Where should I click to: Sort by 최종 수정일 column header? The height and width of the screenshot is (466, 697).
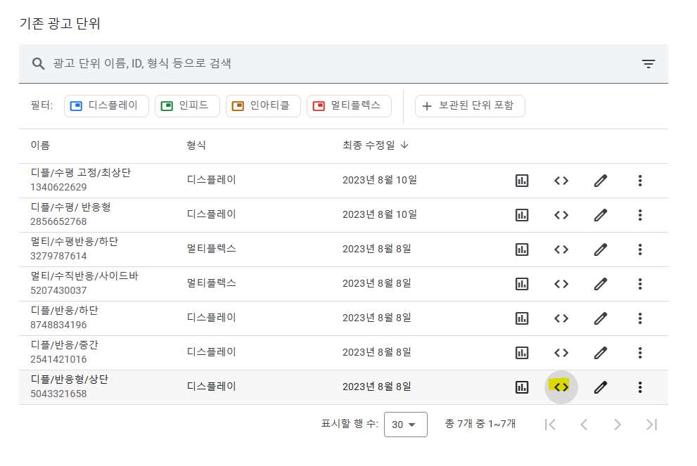[x=375, y=145]
